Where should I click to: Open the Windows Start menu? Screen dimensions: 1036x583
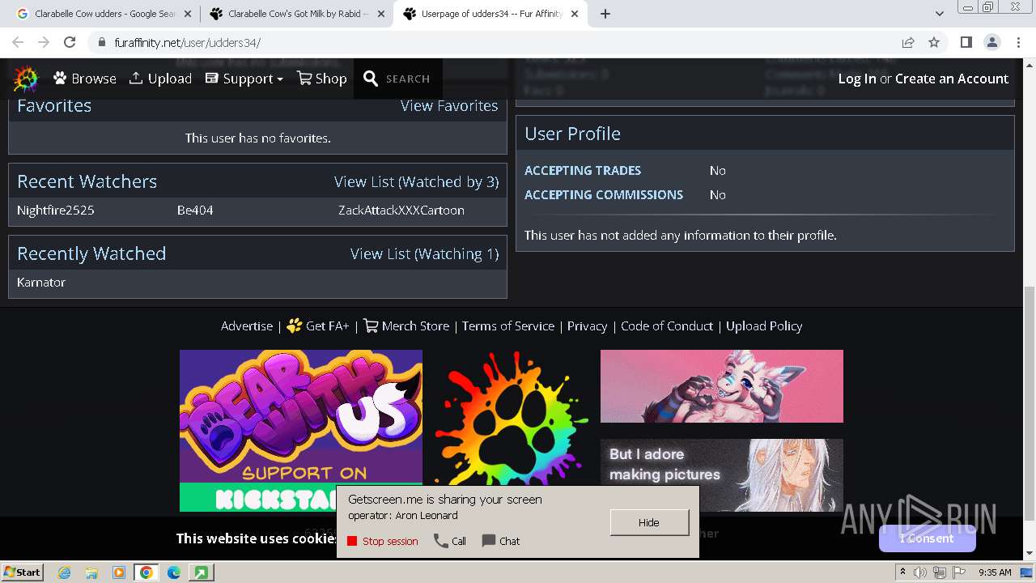(x=22, y=572)
